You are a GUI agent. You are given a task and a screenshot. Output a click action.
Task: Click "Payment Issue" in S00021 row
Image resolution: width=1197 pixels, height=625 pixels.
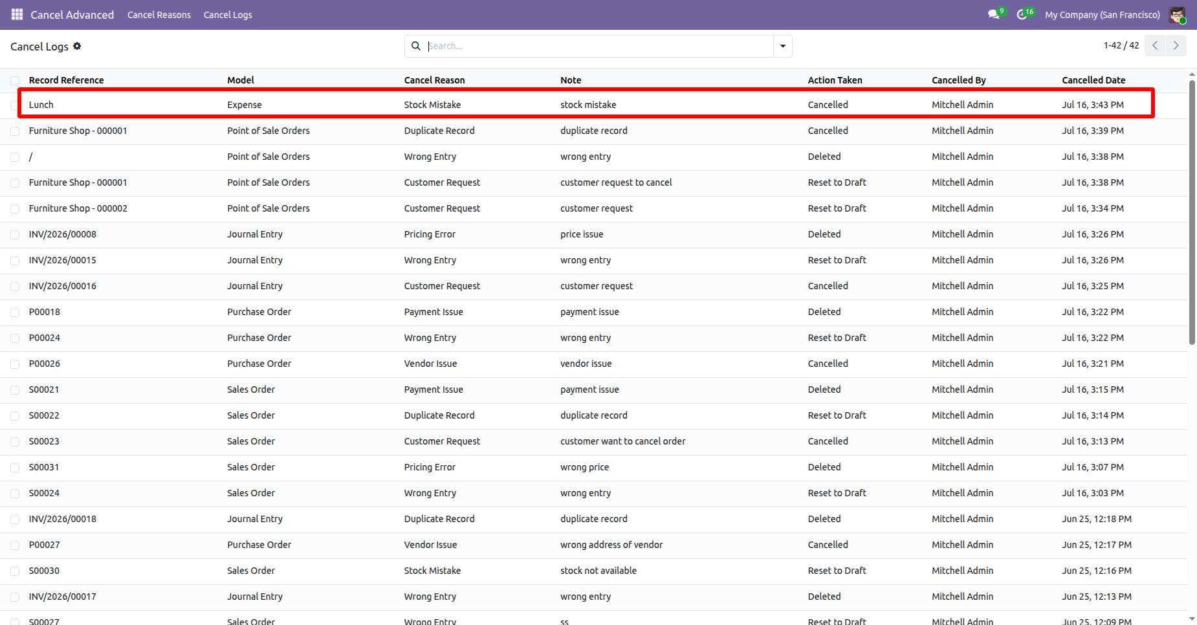click(434, 389)
